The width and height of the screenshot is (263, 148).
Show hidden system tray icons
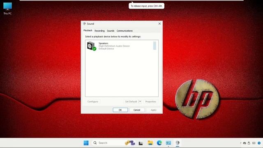[x=240, y=143]
